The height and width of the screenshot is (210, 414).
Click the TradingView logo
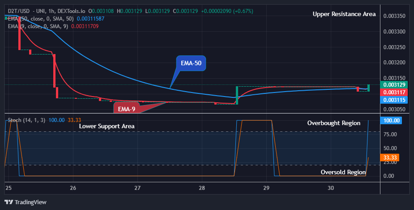[x=26, y=202]
